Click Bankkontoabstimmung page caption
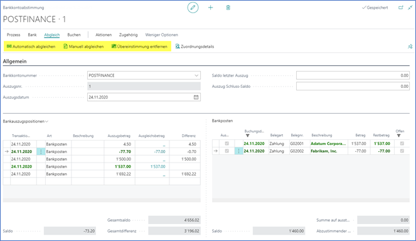The image size is (416, 241). [x=23, y=8]
